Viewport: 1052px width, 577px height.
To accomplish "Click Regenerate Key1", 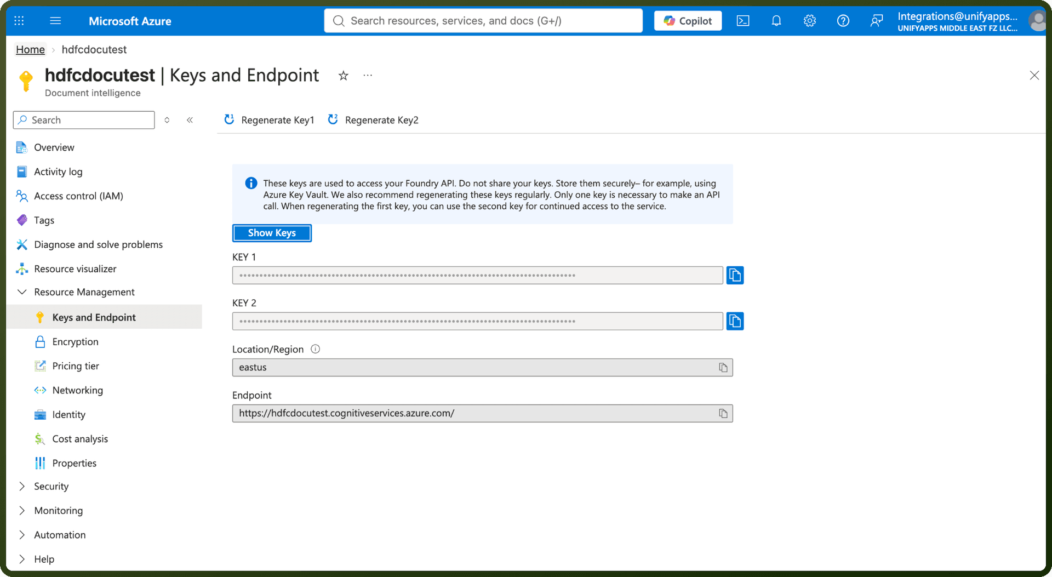I will pos(269,120).
